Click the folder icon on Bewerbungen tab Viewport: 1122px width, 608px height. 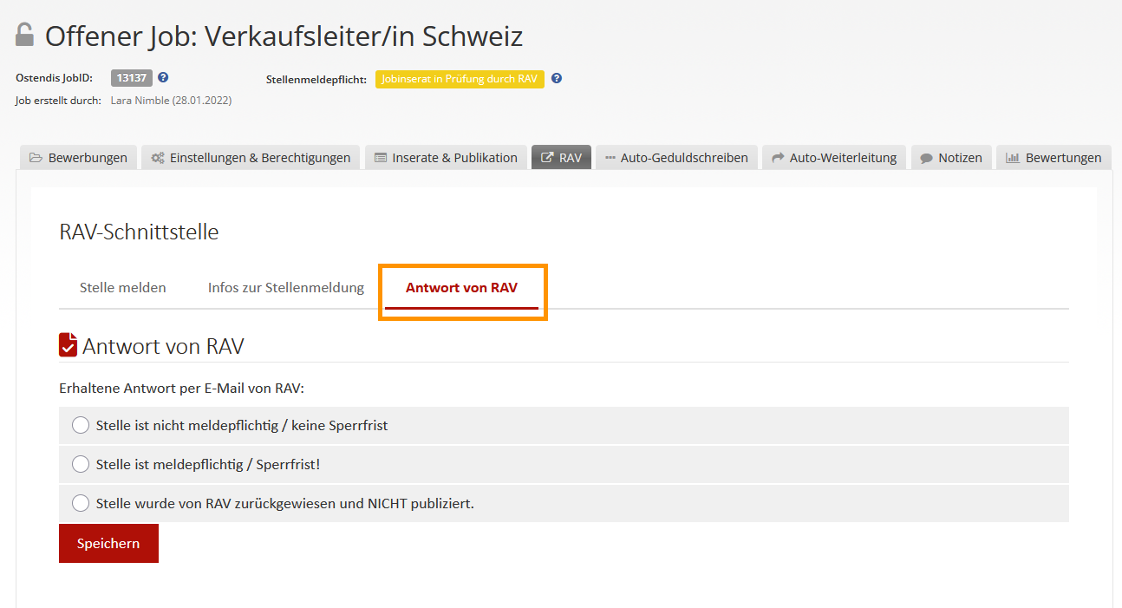click(x=36, y=158)
